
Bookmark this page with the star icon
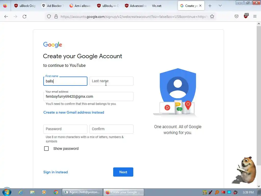coord(212,16)
